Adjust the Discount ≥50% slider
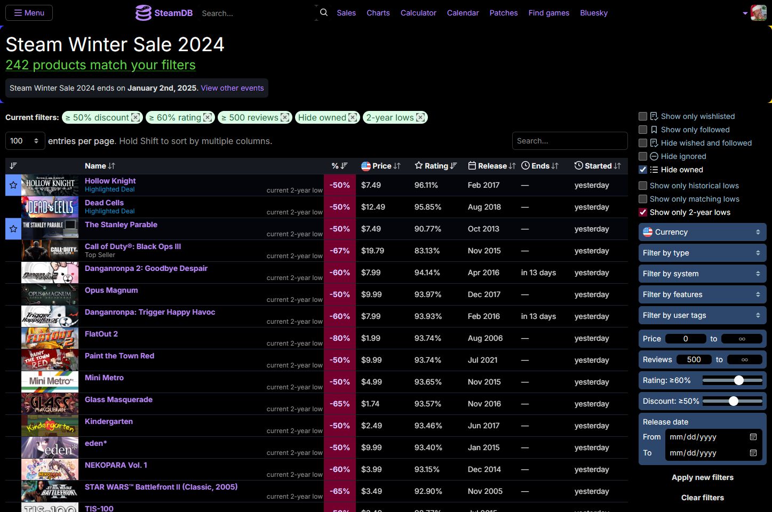 733,401
